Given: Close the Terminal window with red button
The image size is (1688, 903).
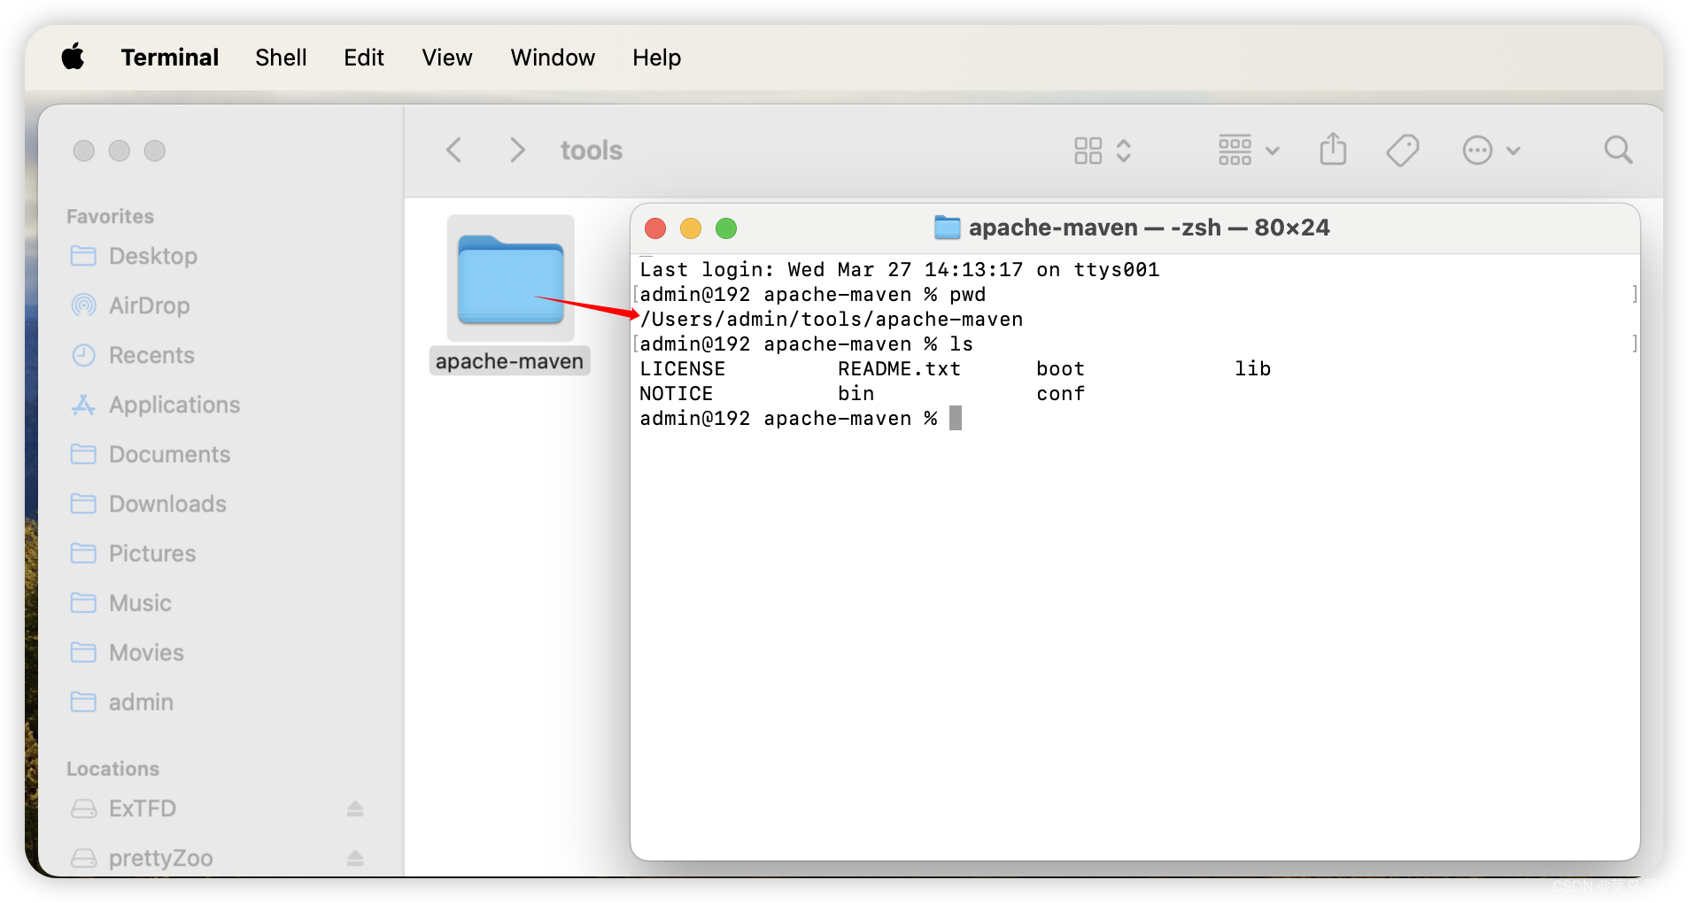Looking at the screenshot, I should (655, 228).
